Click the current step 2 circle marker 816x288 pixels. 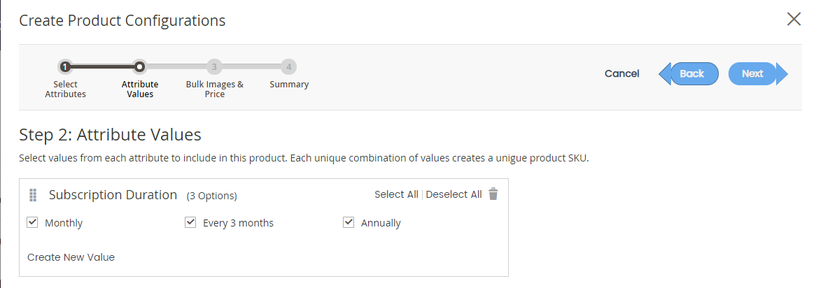pyautogui.click(x=139, y=66)
